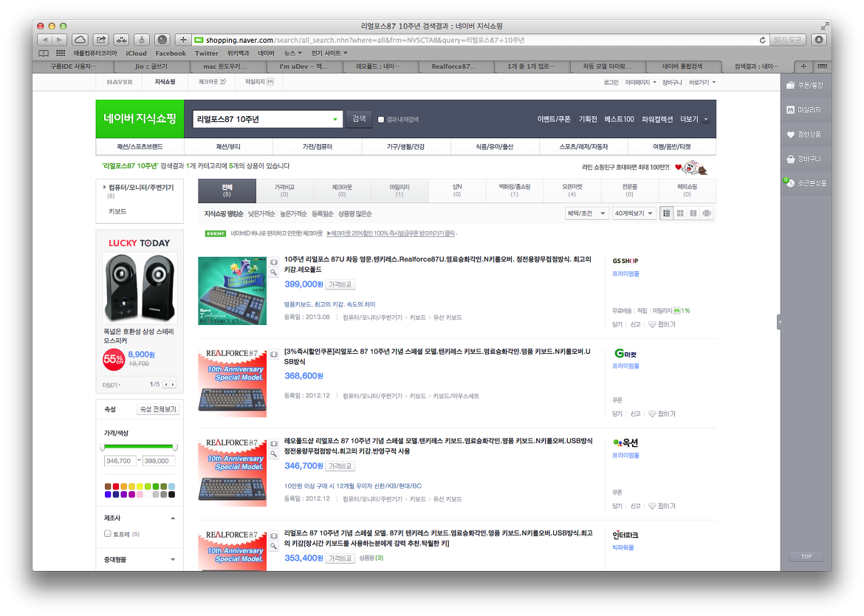Open 가전/컴퓨터 category menu
The width and height of the screenshot is (864, 616).
318,146
